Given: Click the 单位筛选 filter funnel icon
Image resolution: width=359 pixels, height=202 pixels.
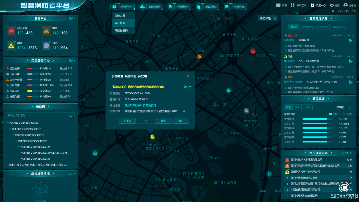Looking at the screenshot, I should pos(274,18).
